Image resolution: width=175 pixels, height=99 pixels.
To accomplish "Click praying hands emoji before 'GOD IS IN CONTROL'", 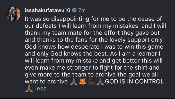I will click(100, 82).
